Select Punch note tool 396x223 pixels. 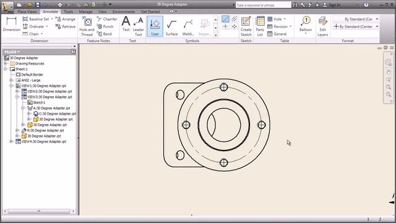[105, 26]
